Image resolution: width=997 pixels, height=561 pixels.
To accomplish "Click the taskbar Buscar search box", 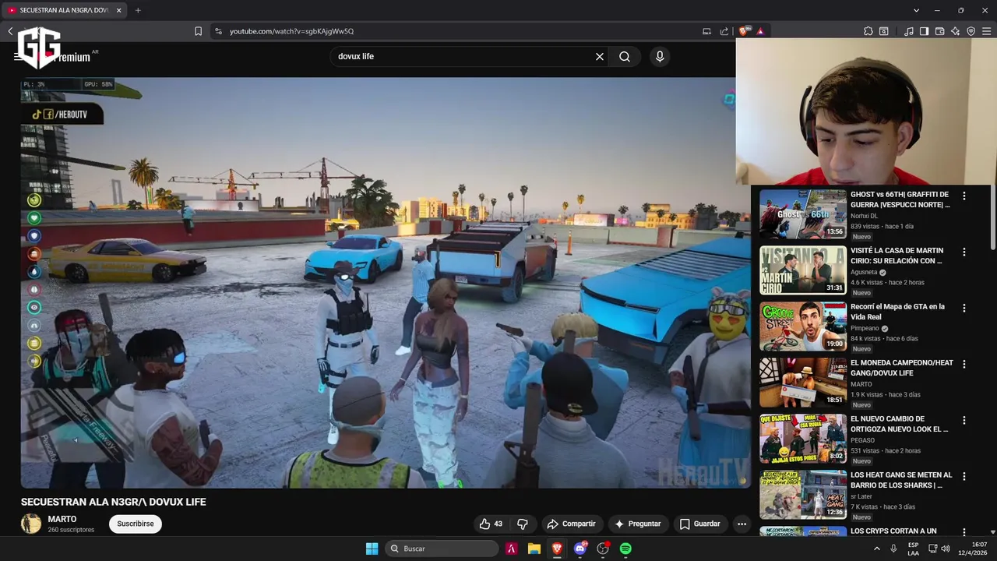I will click(x=442, y=549).
